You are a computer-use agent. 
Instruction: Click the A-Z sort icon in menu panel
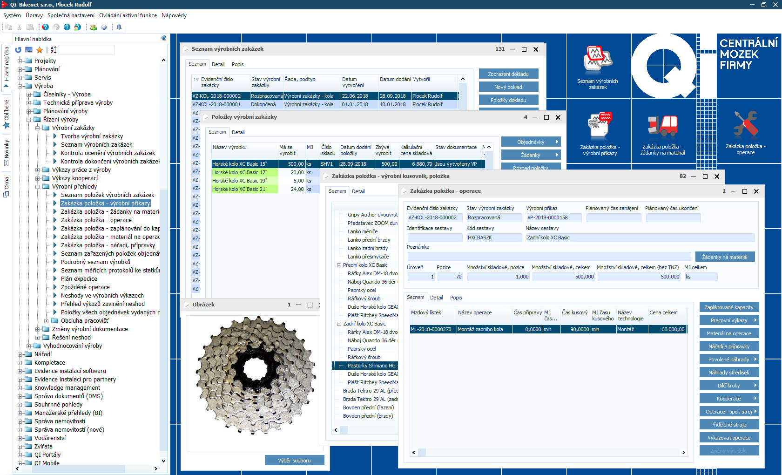pos(54,50)
